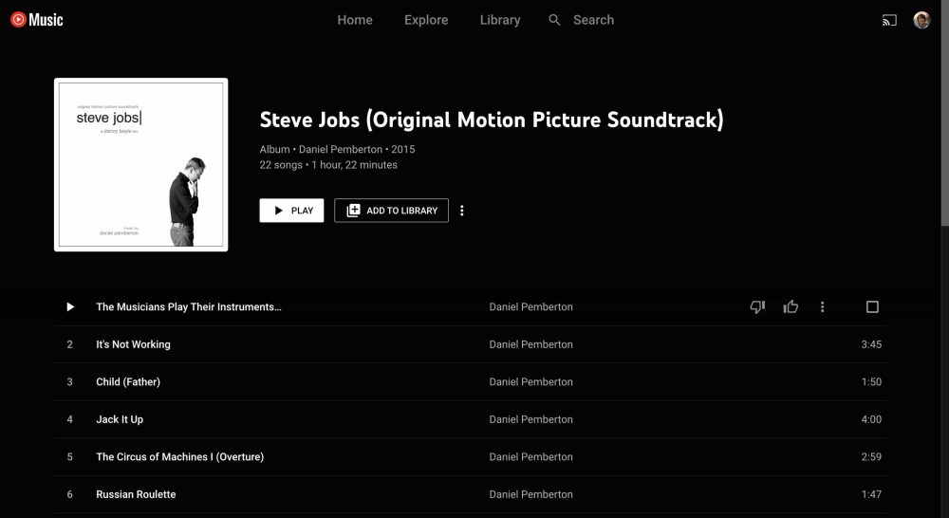
Task: Click the ADD TO LIBRARY button
Action: point(391,211)
